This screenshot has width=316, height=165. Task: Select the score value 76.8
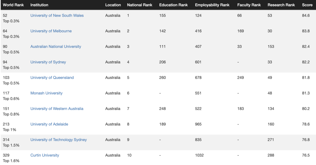(306, 140)
